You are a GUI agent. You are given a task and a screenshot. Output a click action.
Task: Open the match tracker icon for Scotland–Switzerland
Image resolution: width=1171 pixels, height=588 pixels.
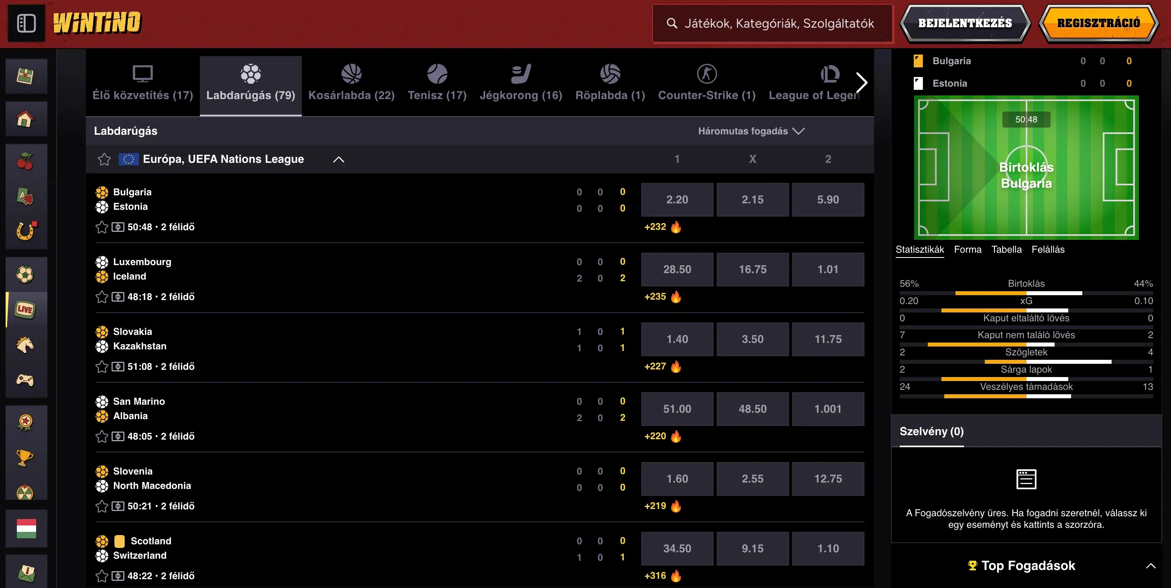(118, 576)
